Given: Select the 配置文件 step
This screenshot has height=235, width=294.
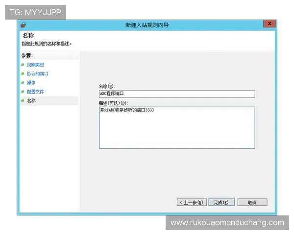Looking at the screenshot, I should tap(35, 92).
